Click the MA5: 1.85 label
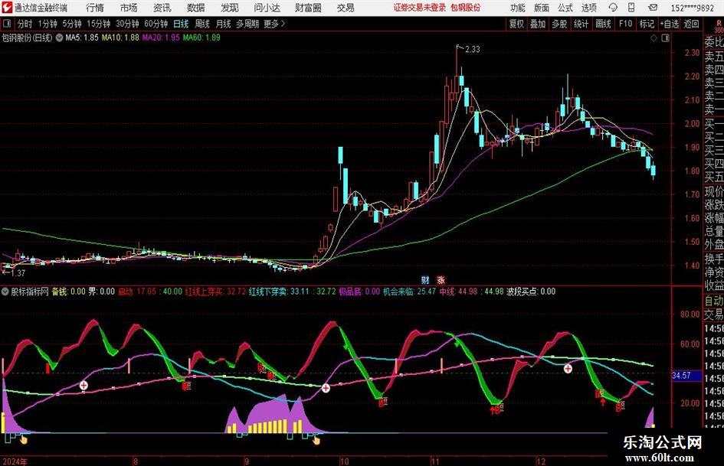This screenshot has height=466, width=724. [x=82, y=37]
